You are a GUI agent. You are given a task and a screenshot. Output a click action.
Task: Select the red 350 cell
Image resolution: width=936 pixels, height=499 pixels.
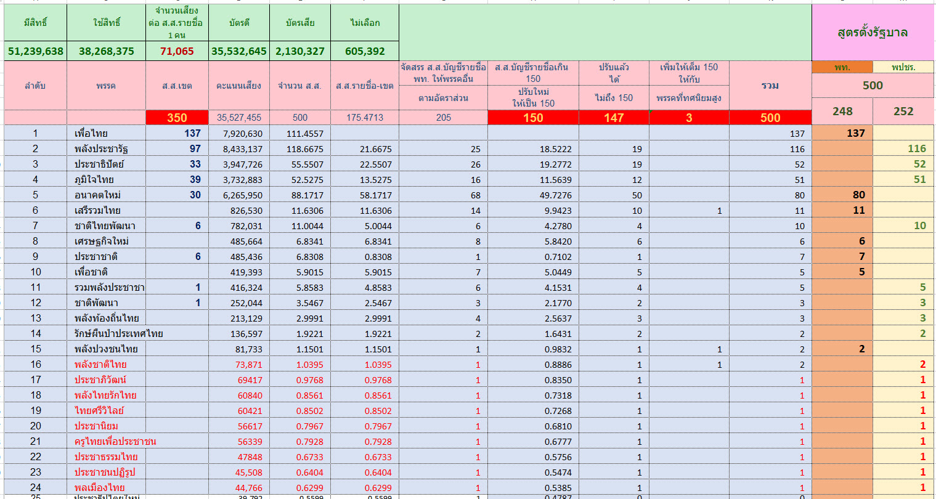[177, 118]
